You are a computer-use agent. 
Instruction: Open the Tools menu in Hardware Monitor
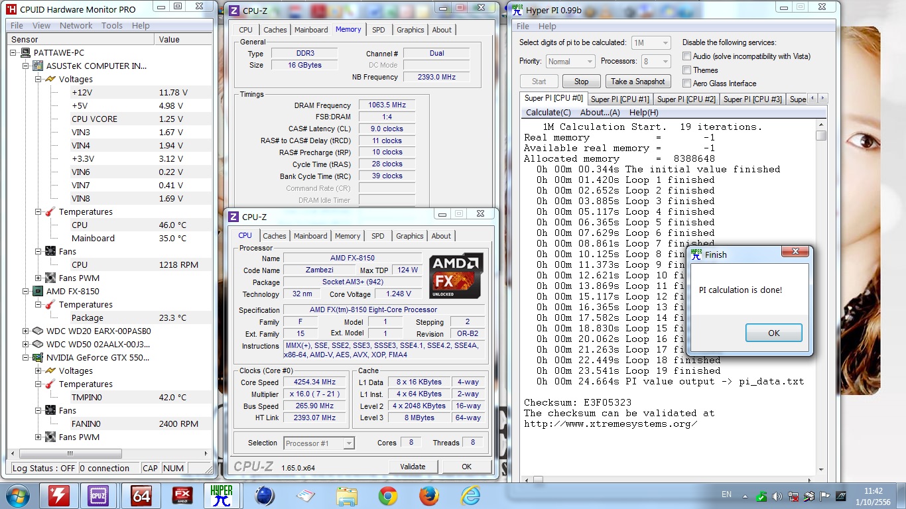(111, 25)
